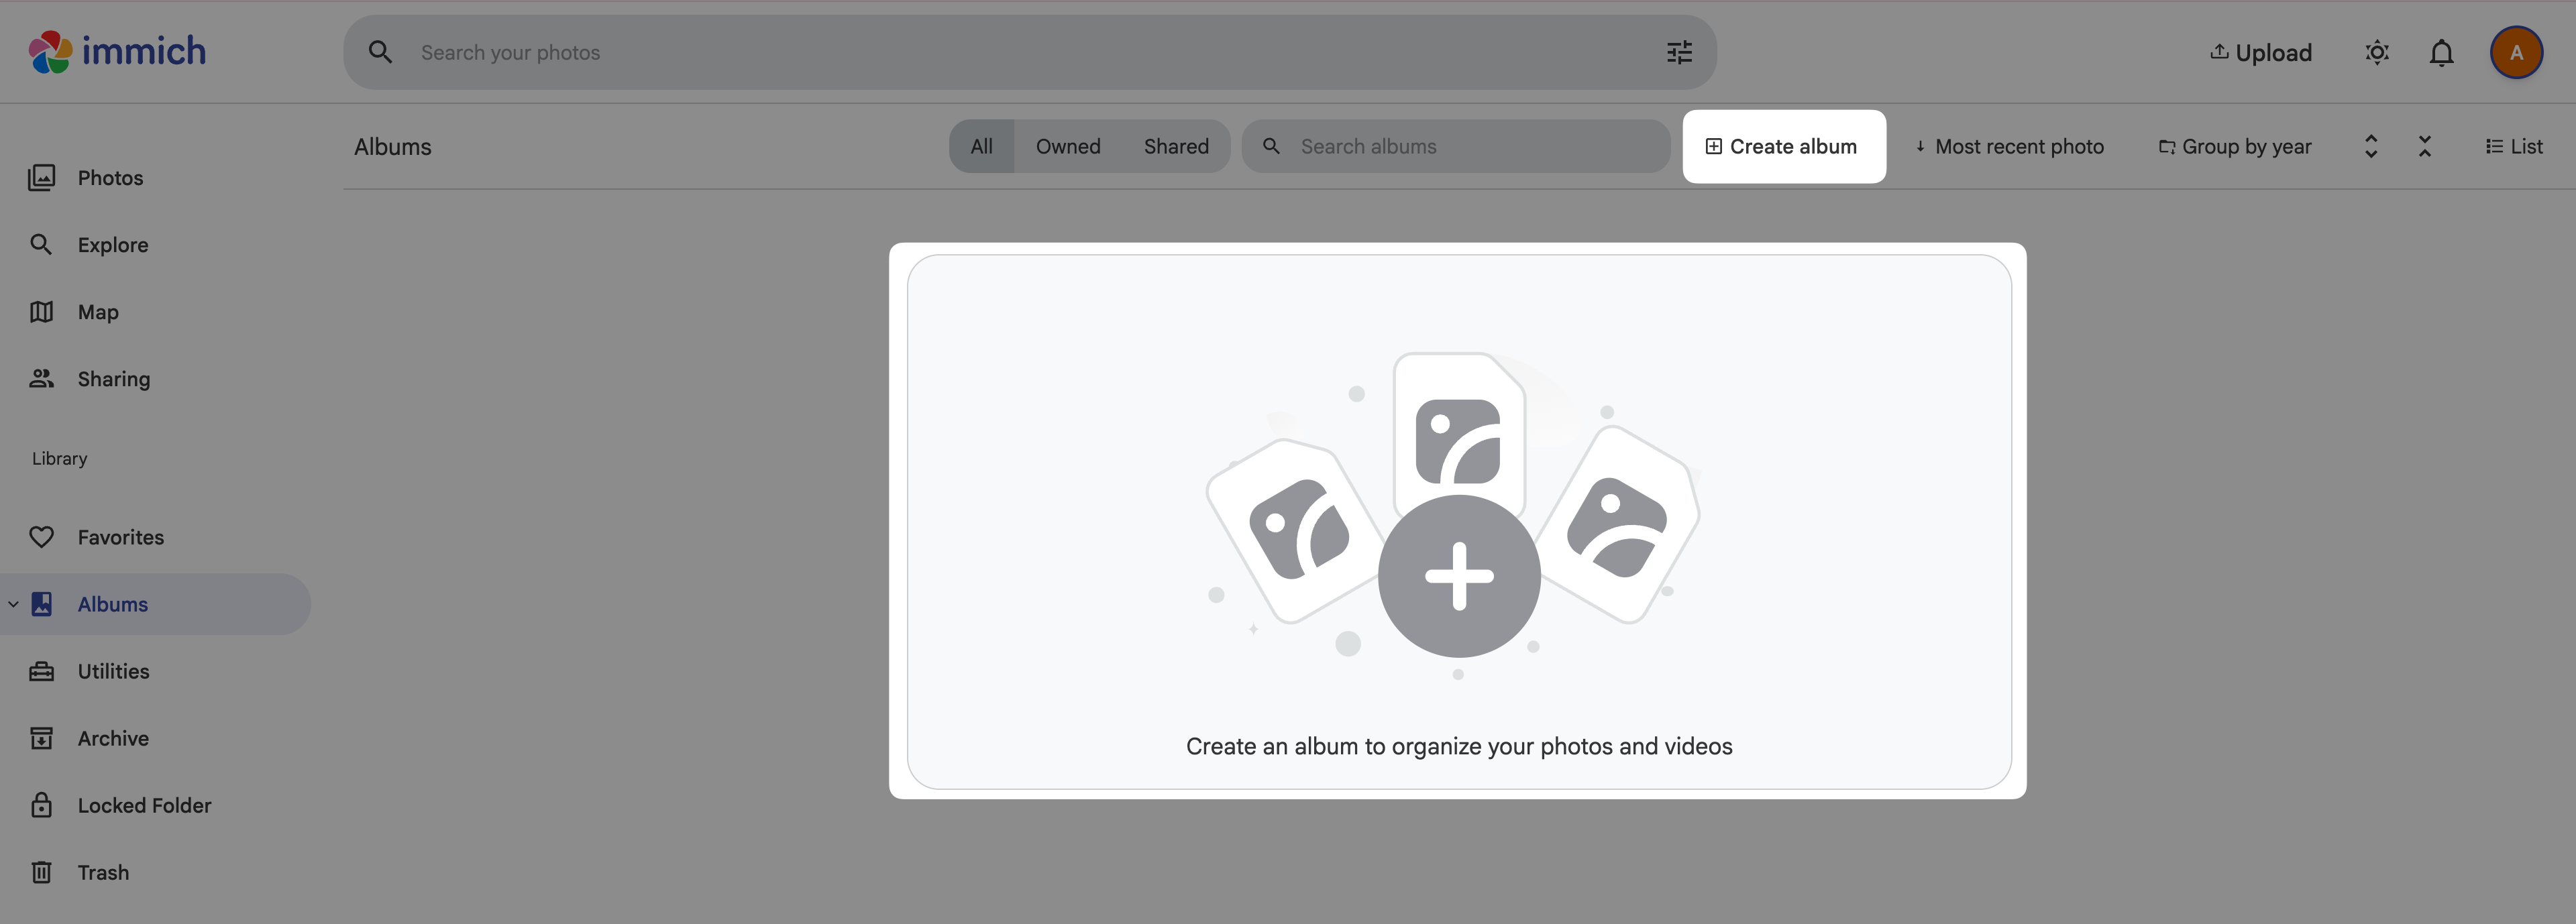This screenshot has height=924, width=2576.
Task: Open the Locked Folder
Action: [144, 805]
